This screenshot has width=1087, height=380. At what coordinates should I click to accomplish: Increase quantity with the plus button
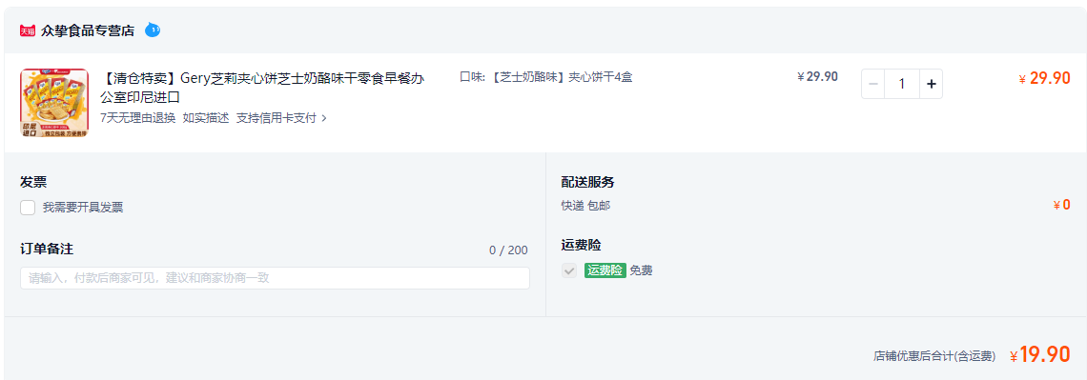click(x=931, y=84)
